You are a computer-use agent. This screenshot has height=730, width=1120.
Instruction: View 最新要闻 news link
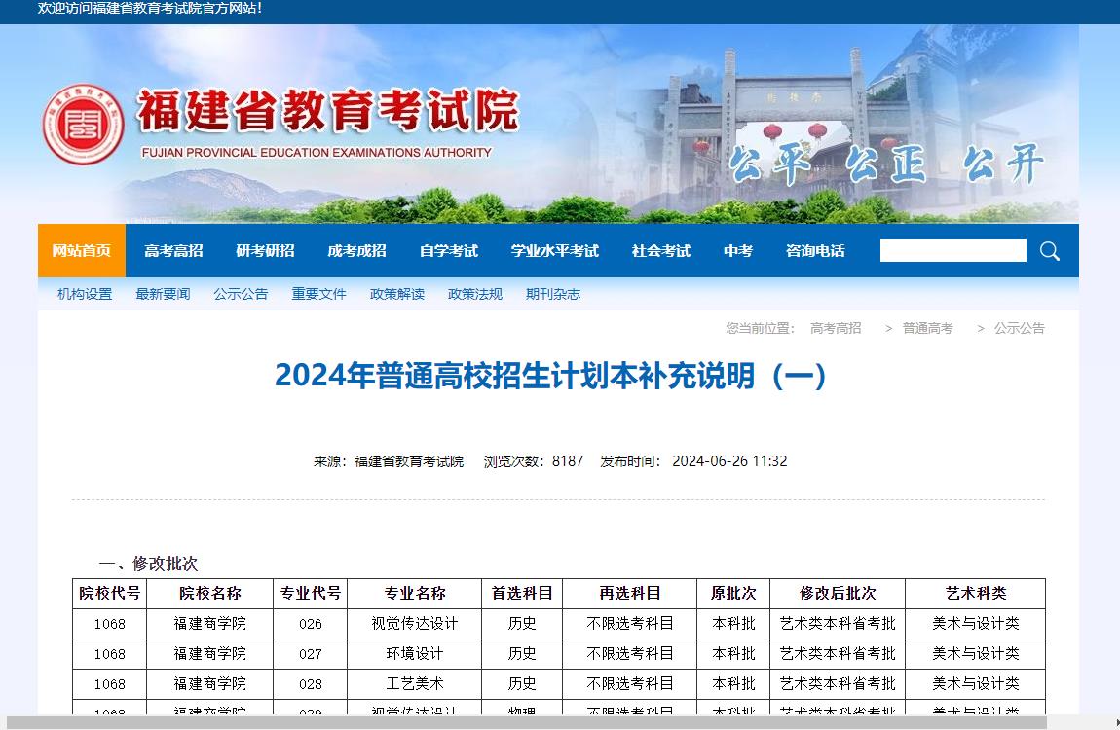coord(163,294)
